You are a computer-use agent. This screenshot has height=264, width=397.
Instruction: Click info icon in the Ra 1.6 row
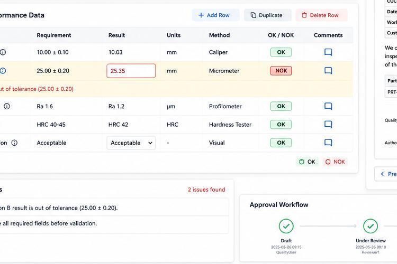coord(7,106)
